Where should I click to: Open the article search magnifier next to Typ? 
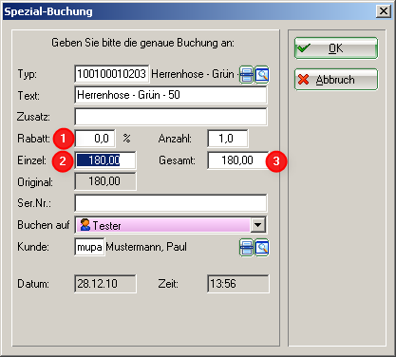[262, 75]
